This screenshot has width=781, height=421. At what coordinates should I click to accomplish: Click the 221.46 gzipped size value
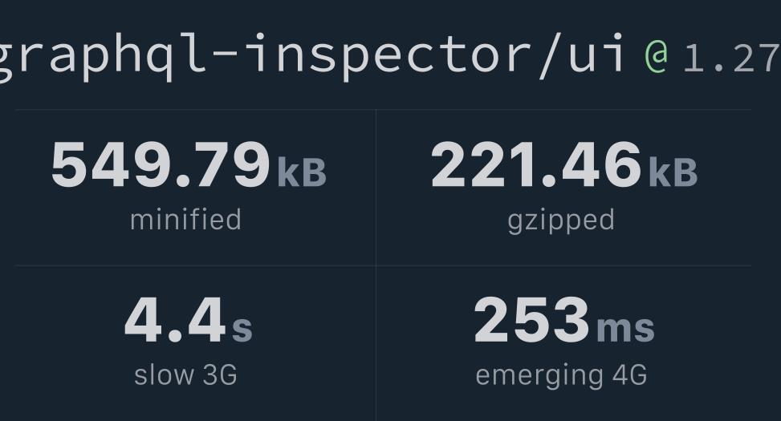(536, 164)
